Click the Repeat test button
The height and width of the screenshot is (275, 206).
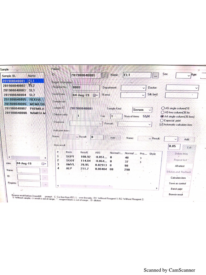point(180,160)
